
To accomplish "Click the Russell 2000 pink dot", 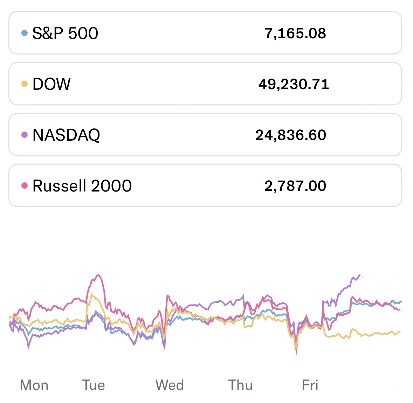I will point(24,186).
